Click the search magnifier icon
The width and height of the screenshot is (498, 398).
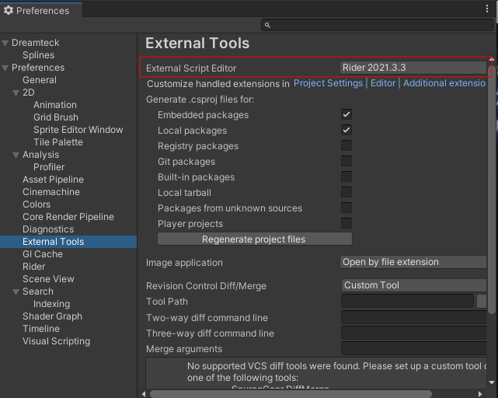click(267, 26)
